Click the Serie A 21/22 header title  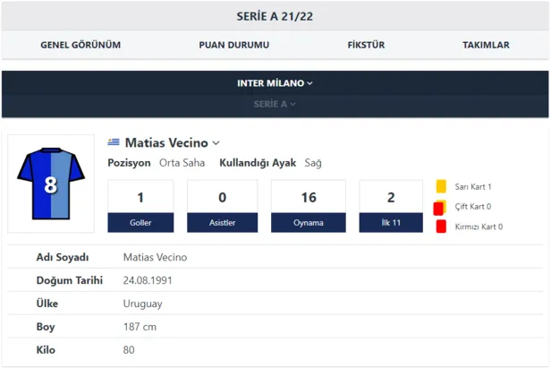tap(275, 16)
